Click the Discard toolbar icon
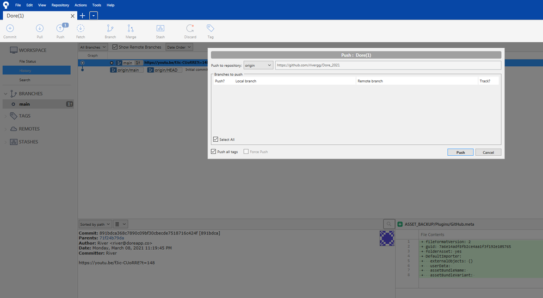Viewport: 543px width, 298px height. [x=190, y=28]
